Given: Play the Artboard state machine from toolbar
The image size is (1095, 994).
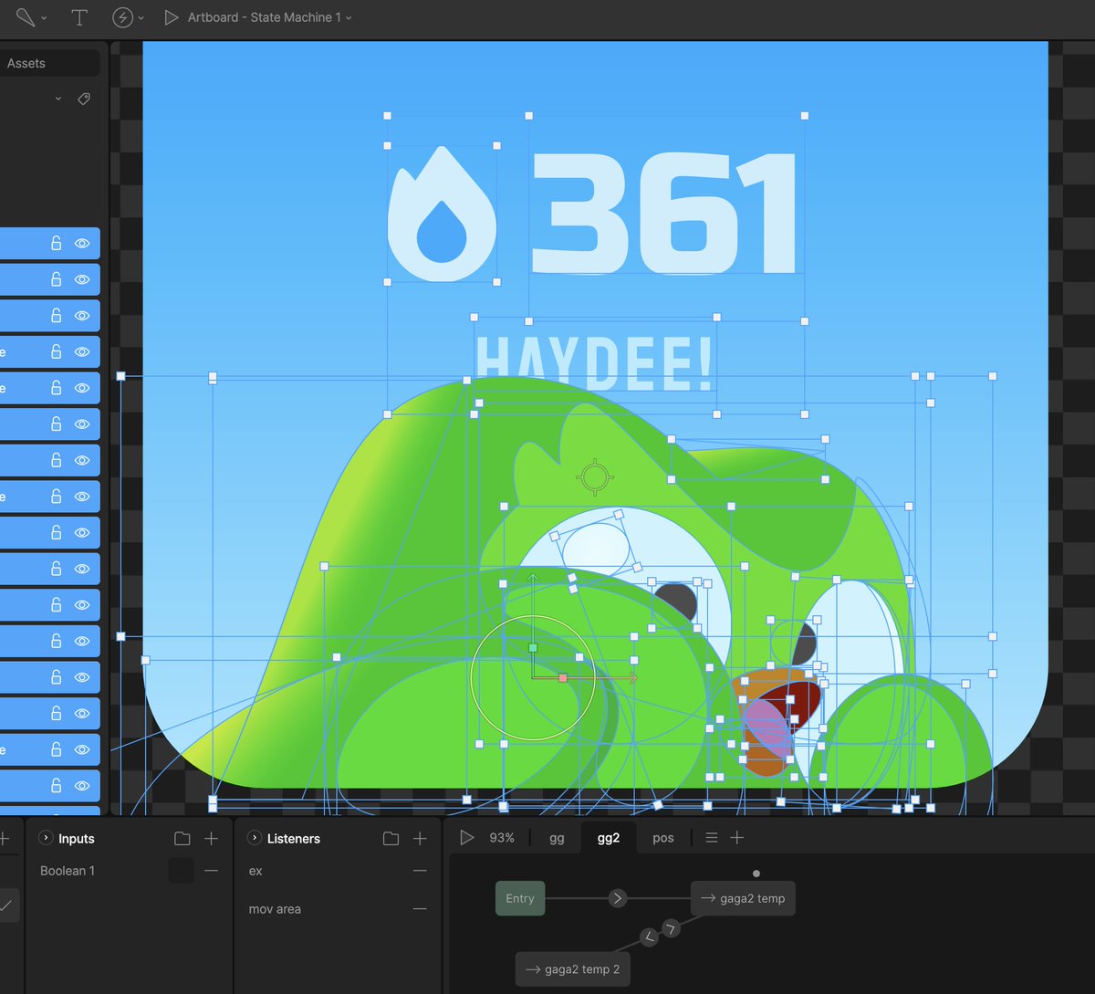Looking at the screenshot, I should point(171,17).
